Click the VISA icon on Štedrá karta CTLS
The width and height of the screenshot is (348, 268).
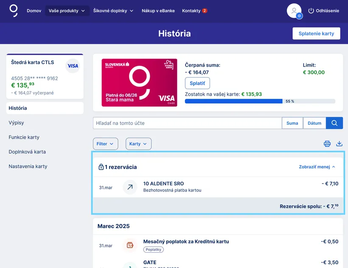[72, 66]
